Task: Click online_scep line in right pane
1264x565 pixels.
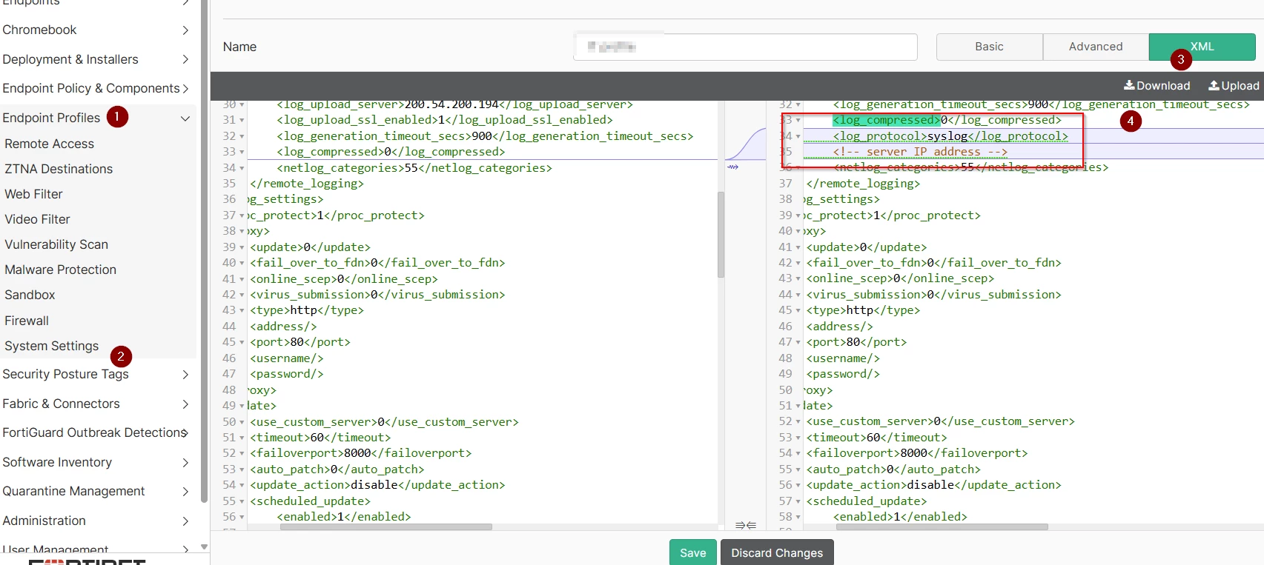Action: pos(900,278)
